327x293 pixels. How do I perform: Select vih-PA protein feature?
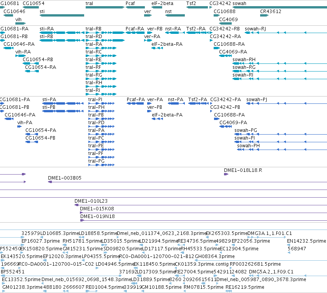click(19, 127)
